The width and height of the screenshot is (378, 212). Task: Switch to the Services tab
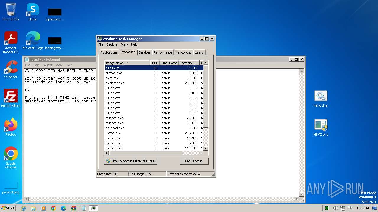pyautogui.click(x=144, y=52)
